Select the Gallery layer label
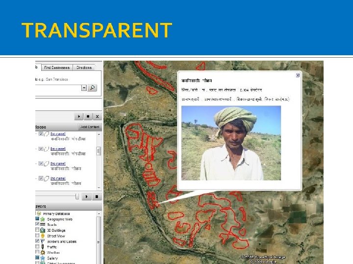 coord(52,258)
